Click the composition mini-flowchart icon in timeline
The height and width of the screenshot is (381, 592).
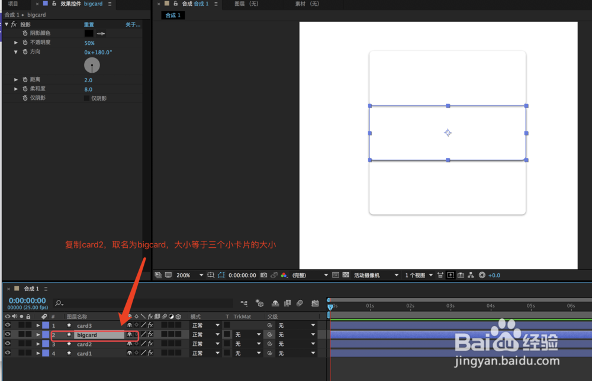click(x=244, y=303)
